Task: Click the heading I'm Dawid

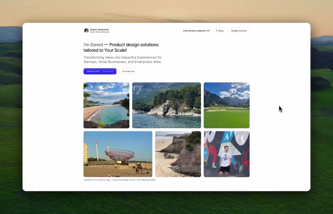Action: 93,45
